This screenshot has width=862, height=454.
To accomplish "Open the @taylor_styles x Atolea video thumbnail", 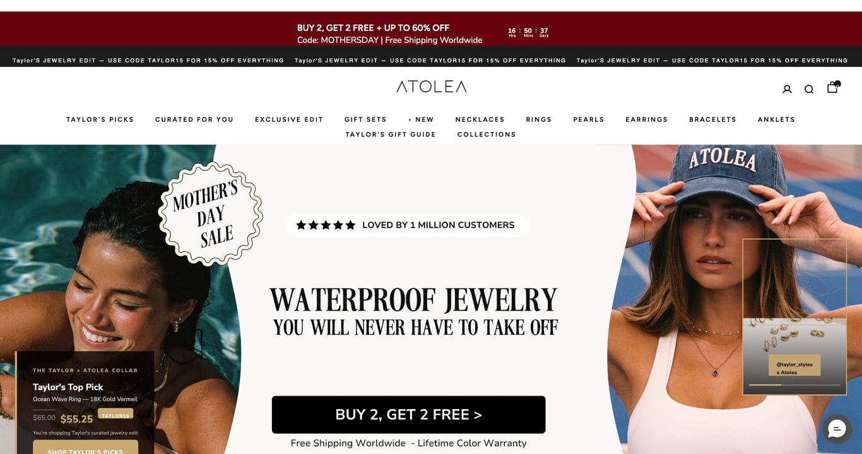I will coord(794,317).
